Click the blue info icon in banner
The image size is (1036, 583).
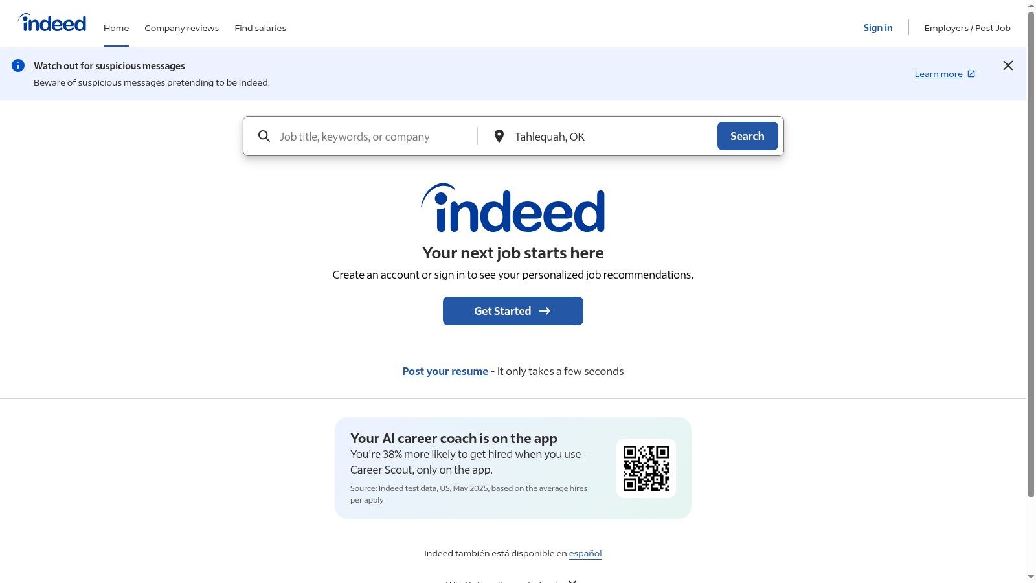(x=18, y=65)
